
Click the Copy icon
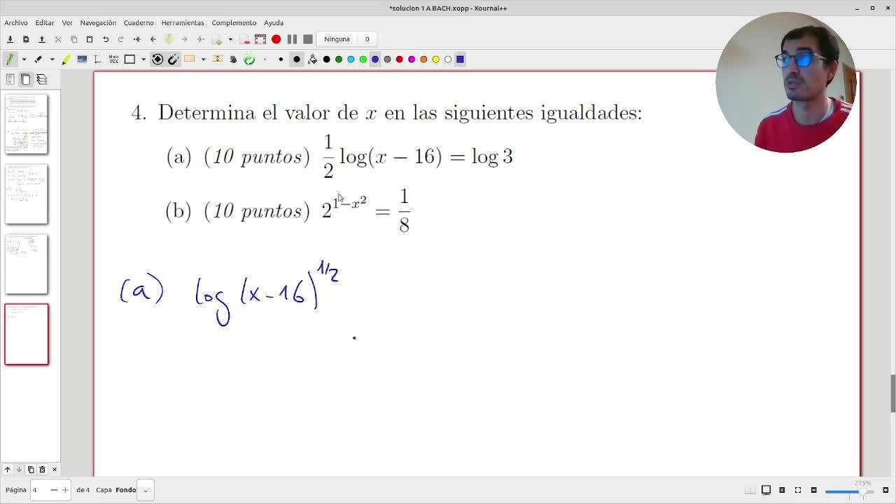click(73, 39)
